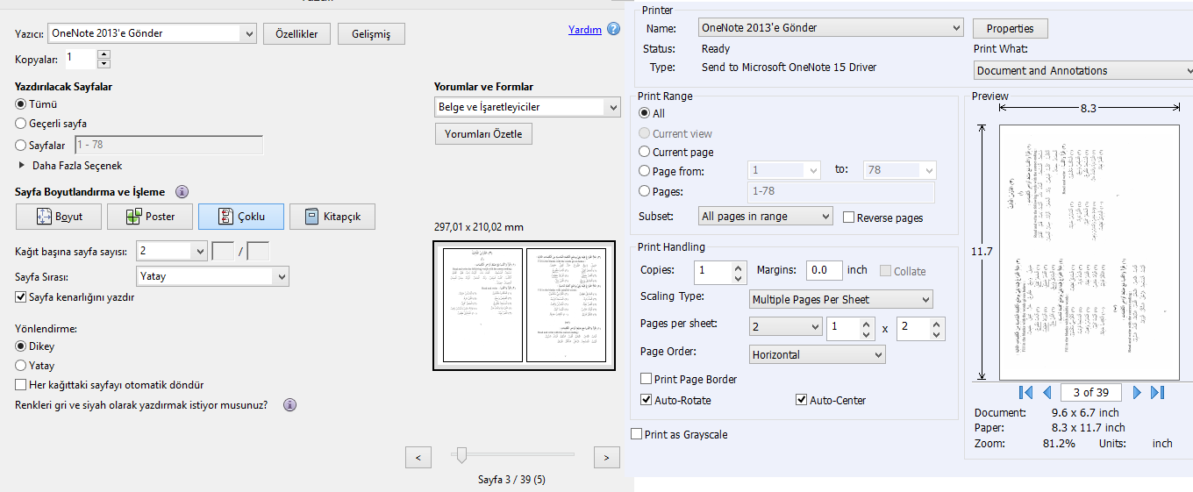Select Boyut sizing button
The image size is (1193, 492).
57,217
